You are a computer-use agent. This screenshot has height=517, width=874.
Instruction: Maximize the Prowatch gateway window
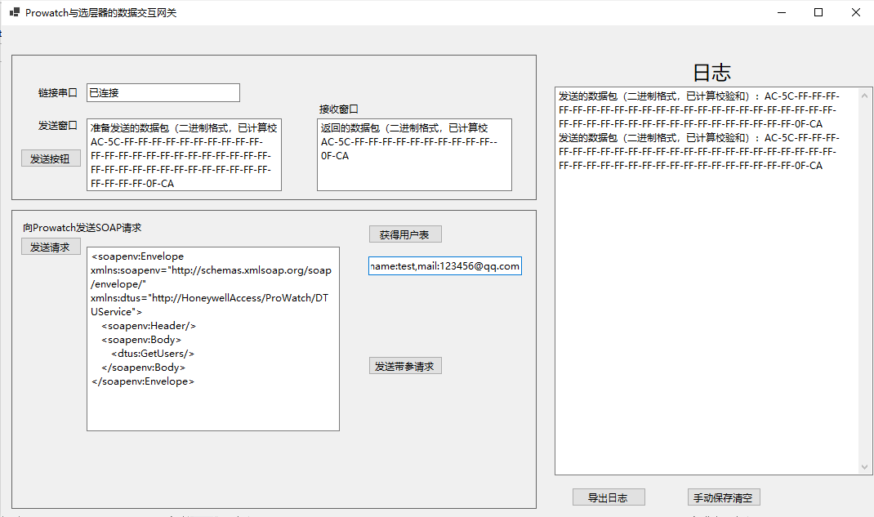click(x=818, y=12)
